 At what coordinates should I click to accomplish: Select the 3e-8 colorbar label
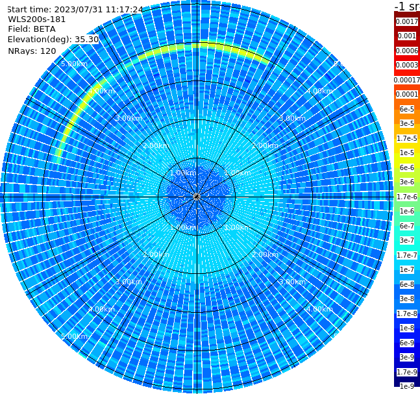407,299
